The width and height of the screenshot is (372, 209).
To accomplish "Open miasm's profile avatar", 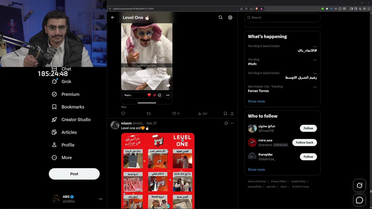I will pyautogui.click(x=115, y=125).
